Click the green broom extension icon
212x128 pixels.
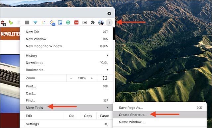tap(11, 23)
